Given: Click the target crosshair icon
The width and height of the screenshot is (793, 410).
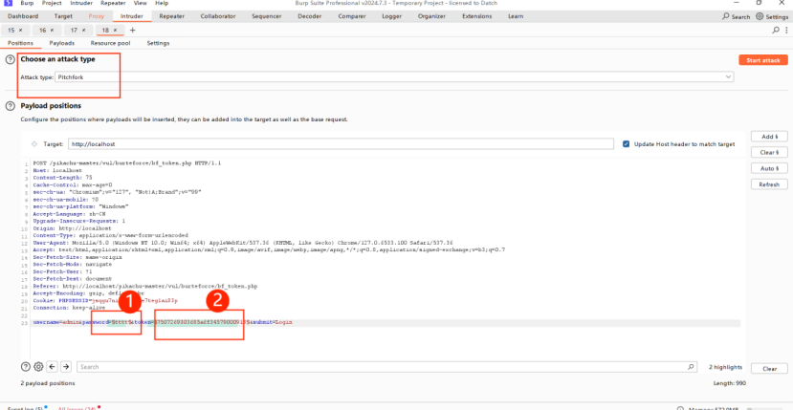Looking at the screenshot, I should click(x=33, y=144).
